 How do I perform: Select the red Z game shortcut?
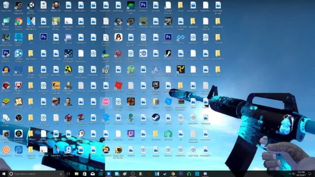coord(81,118)
